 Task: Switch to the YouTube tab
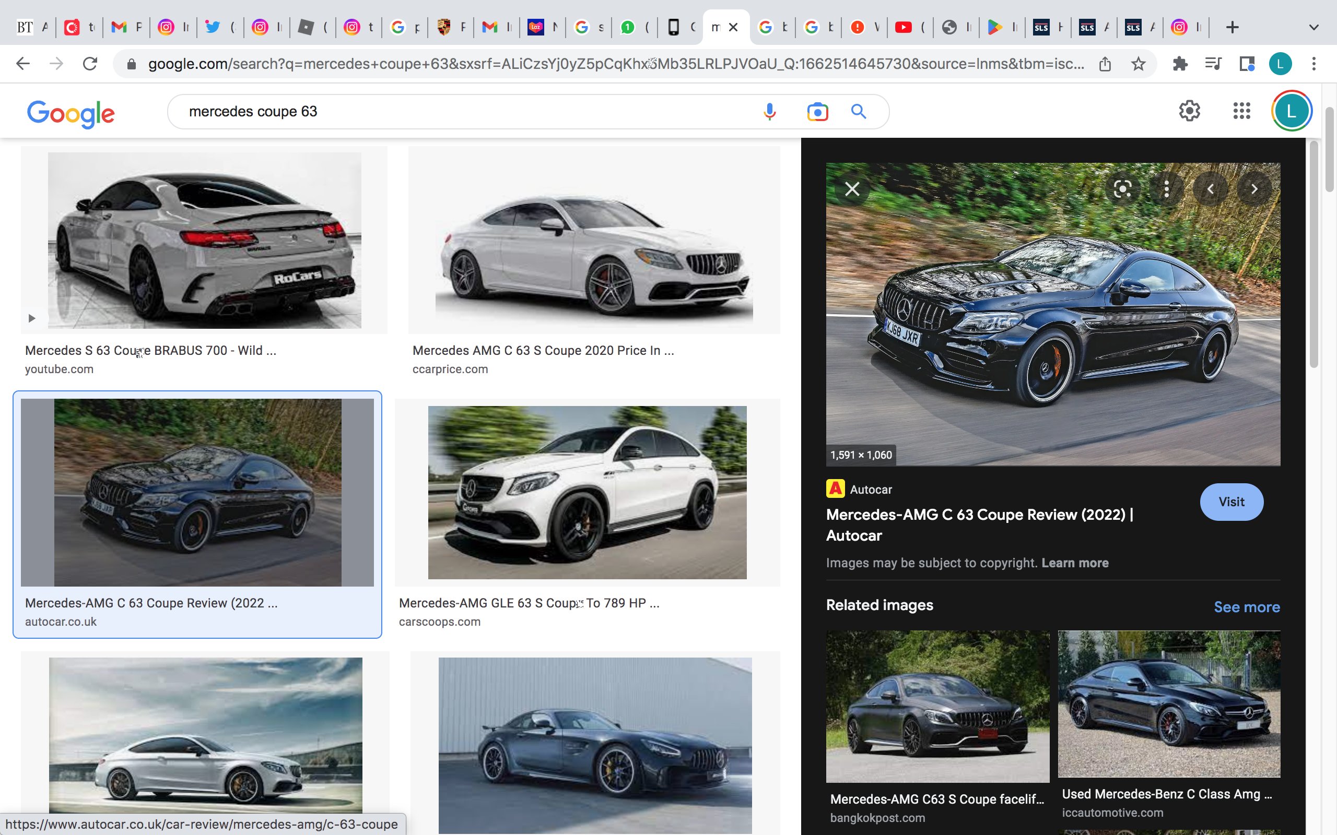pyautogui.click(x=910, y=27)
